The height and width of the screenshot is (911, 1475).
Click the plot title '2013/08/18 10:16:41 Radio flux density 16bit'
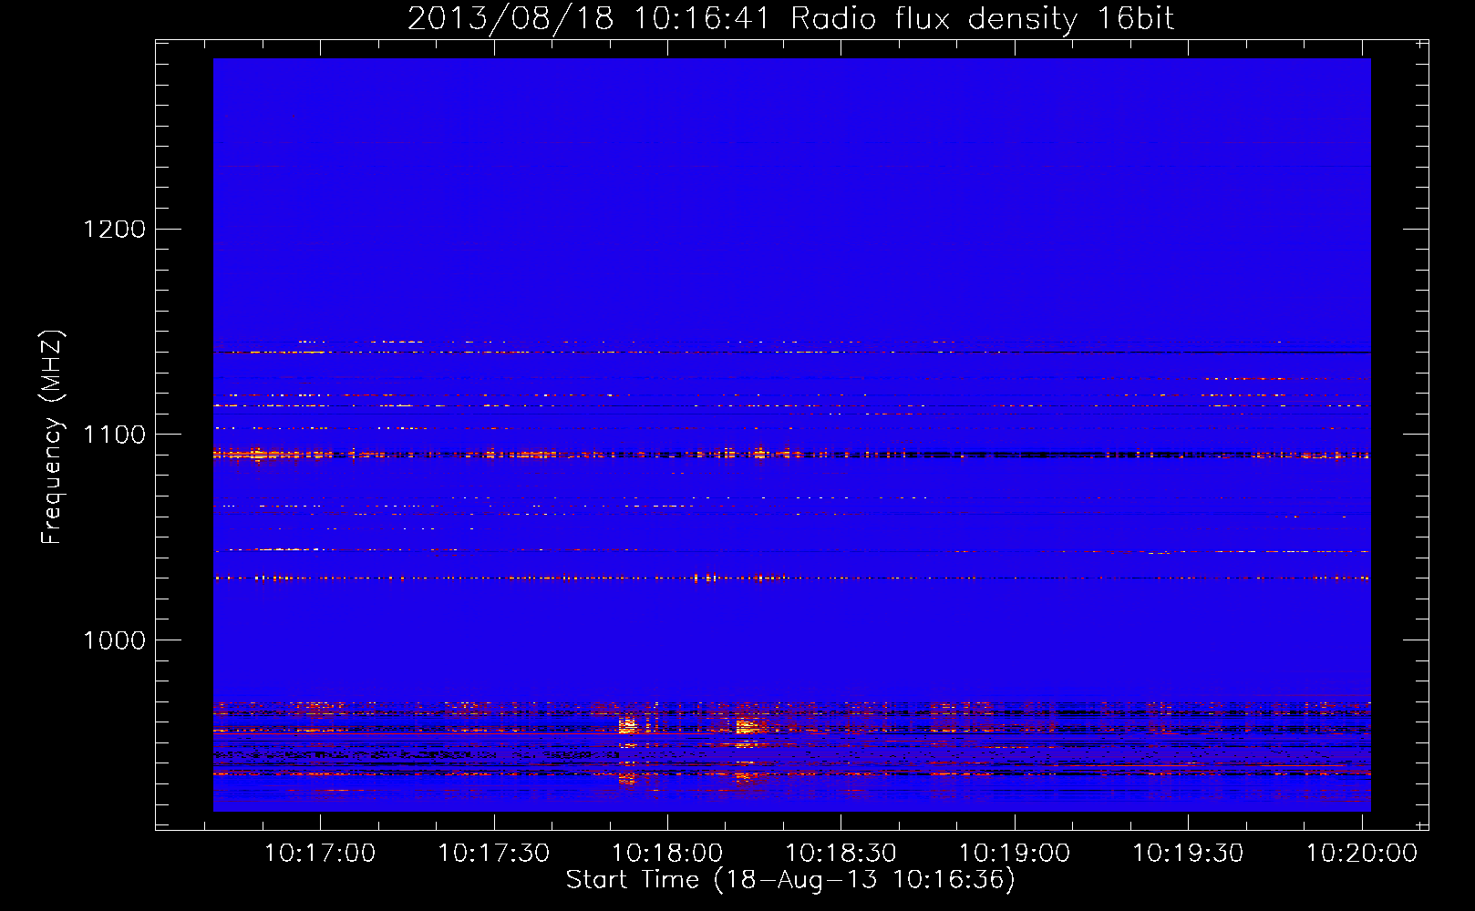(790, 19)
